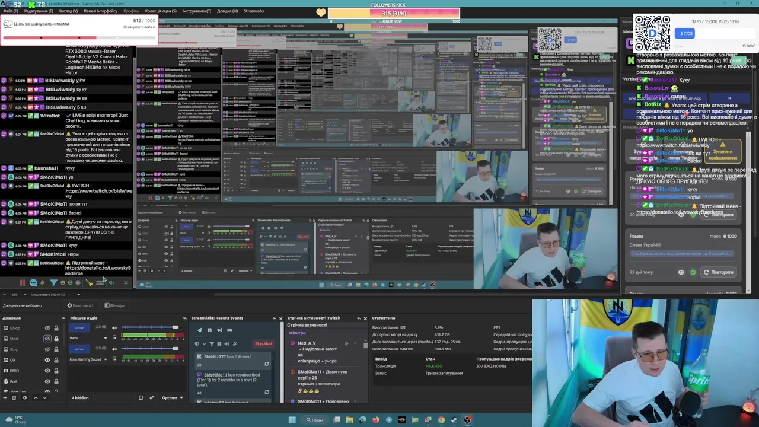Open the Панелі інтерфейсу menu
Image resolution: width=759 pixels, height=427 pixels.
[100, 11]
